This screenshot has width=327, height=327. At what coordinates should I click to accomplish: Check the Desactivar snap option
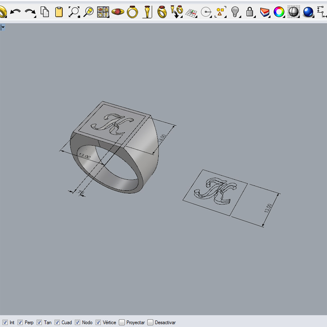150,323
